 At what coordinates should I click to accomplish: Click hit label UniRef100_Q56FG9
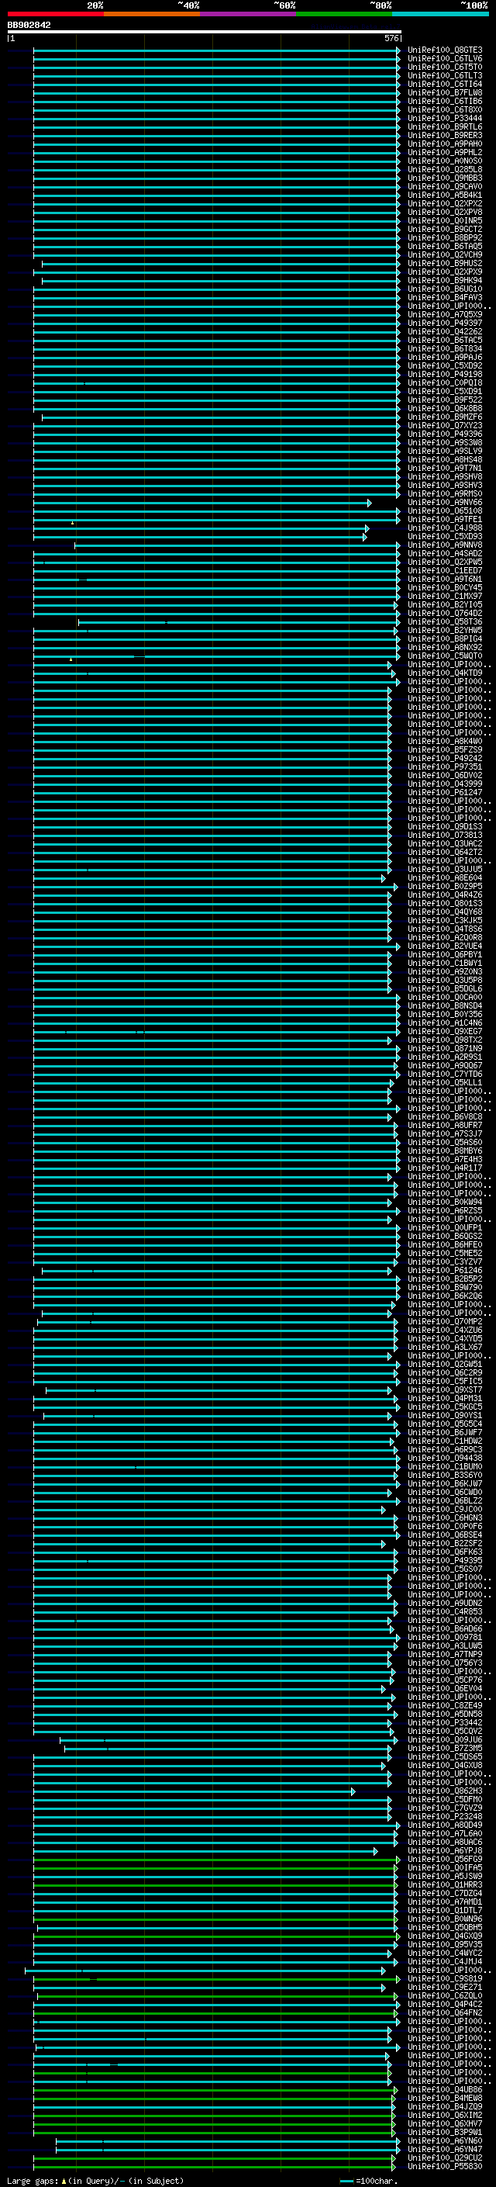click(444, 1860)
